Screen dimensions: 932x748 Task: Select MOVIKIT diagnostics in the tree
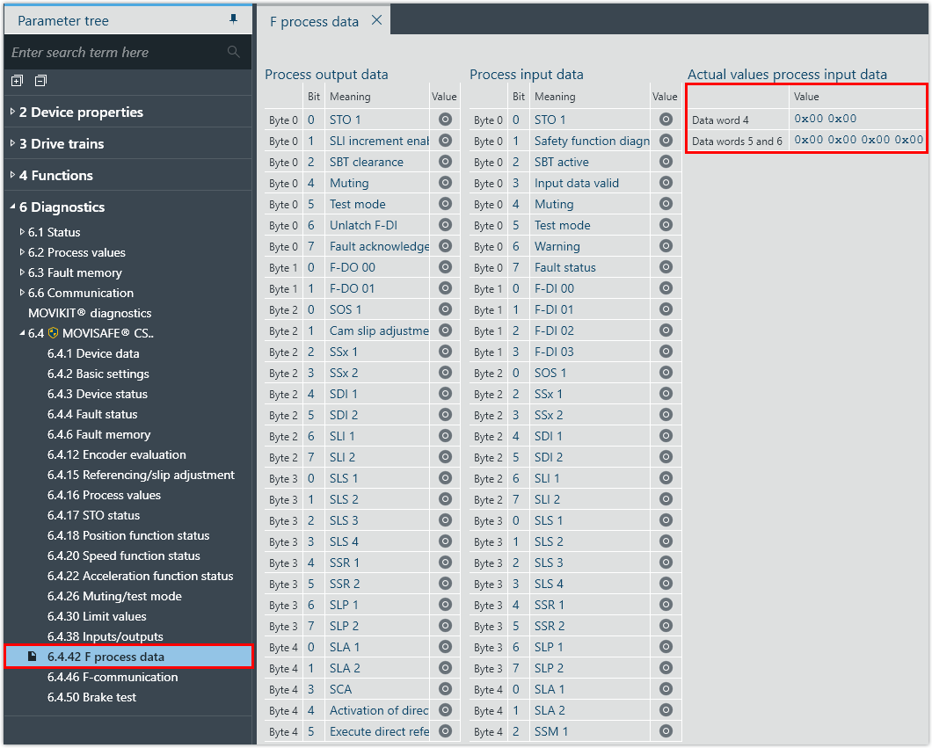90,313
